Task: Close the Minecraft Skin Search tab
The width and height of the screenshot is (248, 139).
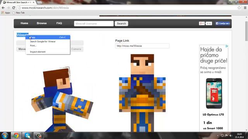Action: click(34, 2)
